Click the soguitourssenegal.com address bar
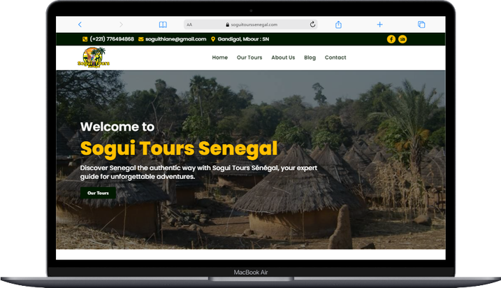 tap(251, 24)
